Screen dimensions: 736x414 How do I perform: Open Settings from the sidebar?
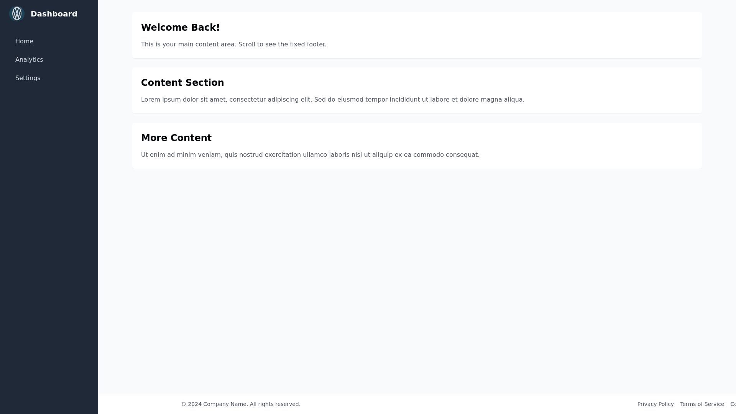click(x=28, y=78)
